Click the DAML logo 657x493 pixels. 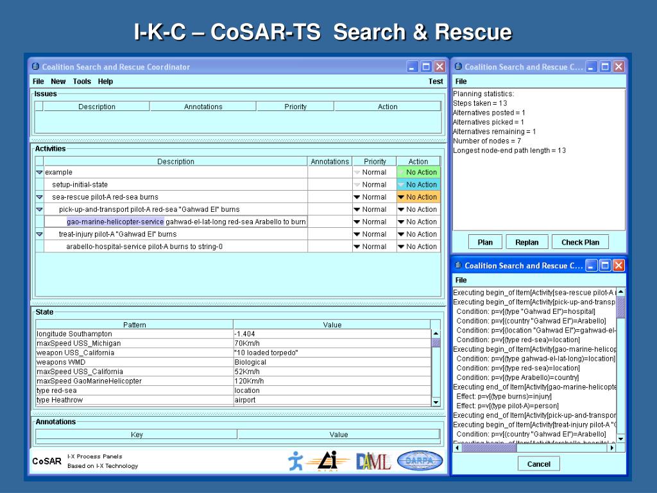[373, 462]
